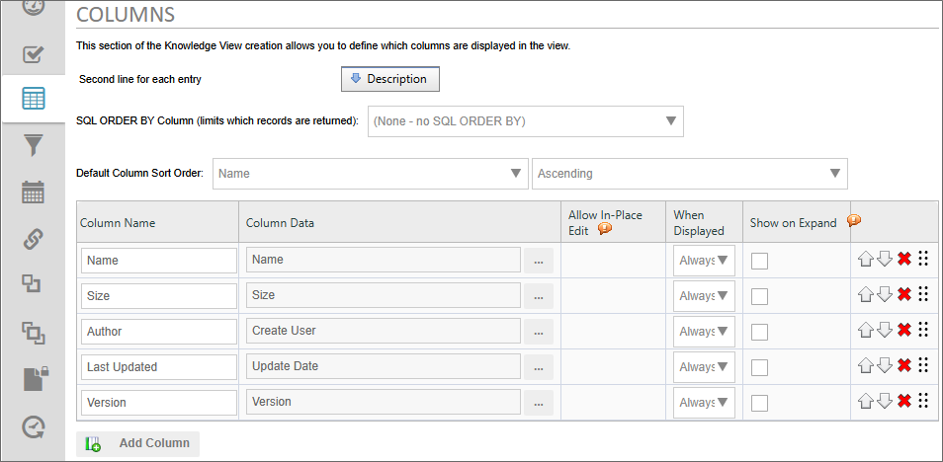Viewport: 943px width, 462px height.
Task: Grab the drag handle for the Version row
Action: tap(923, 401)
